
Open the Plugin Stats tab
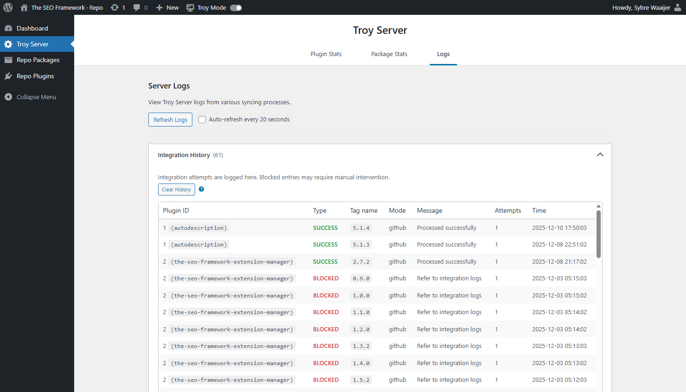(x=326, y=54)
